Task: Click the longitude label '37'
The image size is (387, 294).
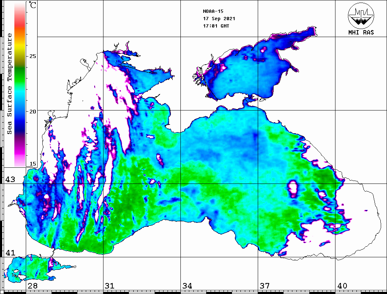Action: 265,286
